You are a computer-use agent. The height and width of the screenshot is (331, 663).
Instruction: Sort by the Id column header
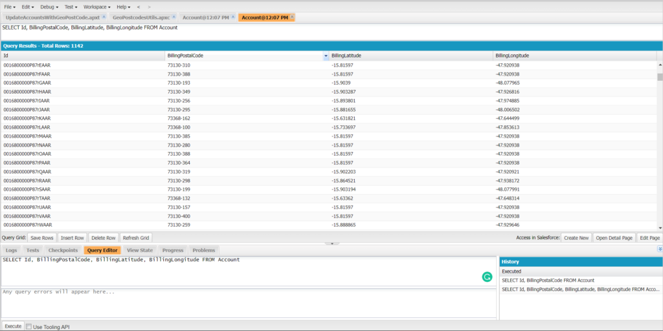point(83,56)
